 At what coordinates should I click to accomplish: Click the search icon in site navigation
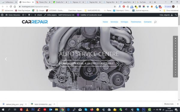(x=155, y=22)
